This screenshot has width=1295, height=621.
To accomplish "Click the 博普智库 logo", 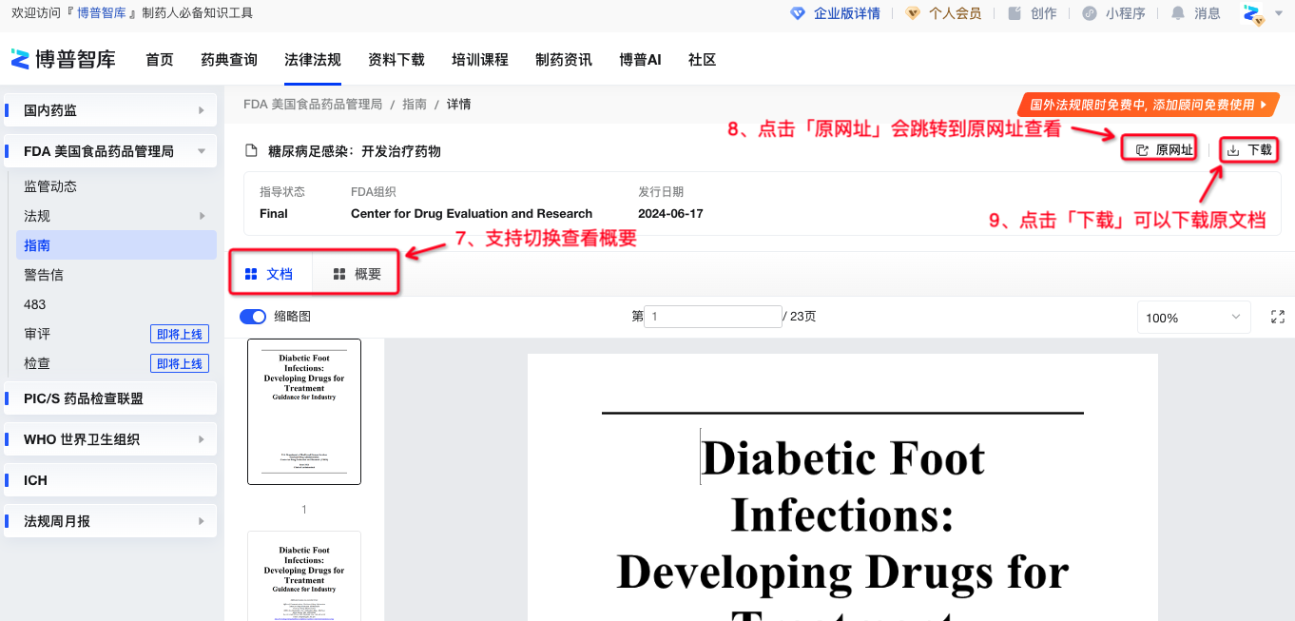I will (x=63, y=59).
